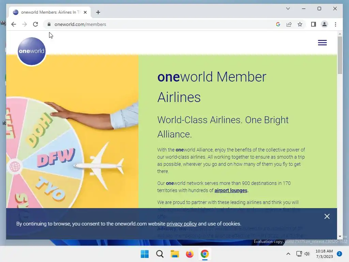Viewport: 349px width, 262px height.
Task: Open Chrome three-dot customize menu
Action: (x=335, y=24)
